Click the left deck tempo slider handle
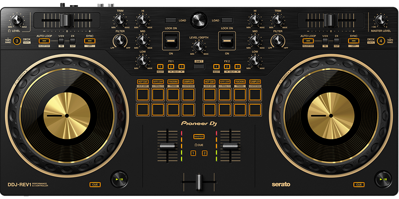 click(x=67, y=20)
